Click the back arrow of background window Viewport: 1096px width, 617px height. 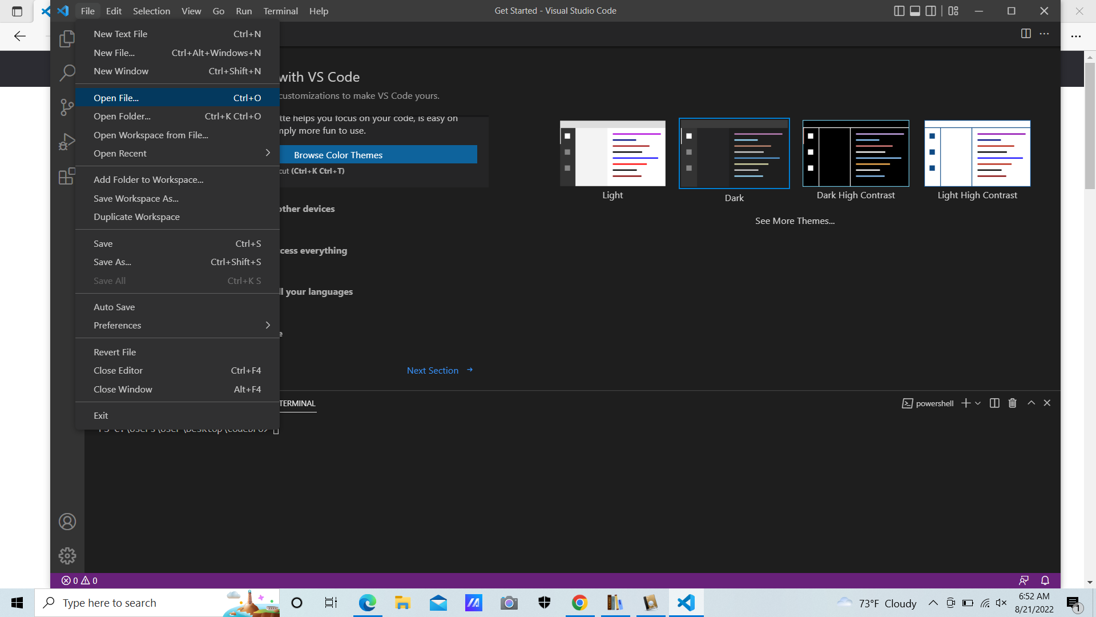(x=20, y=37)
